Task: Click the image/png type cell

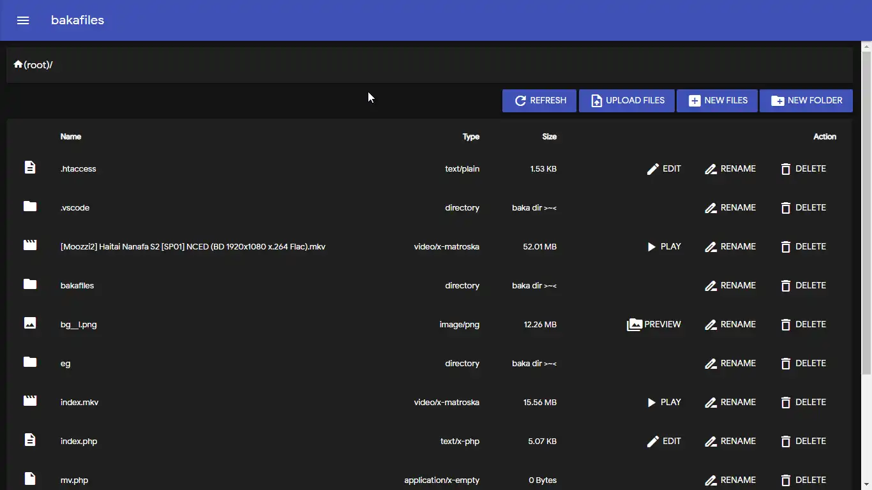Action: coord(459,325)
